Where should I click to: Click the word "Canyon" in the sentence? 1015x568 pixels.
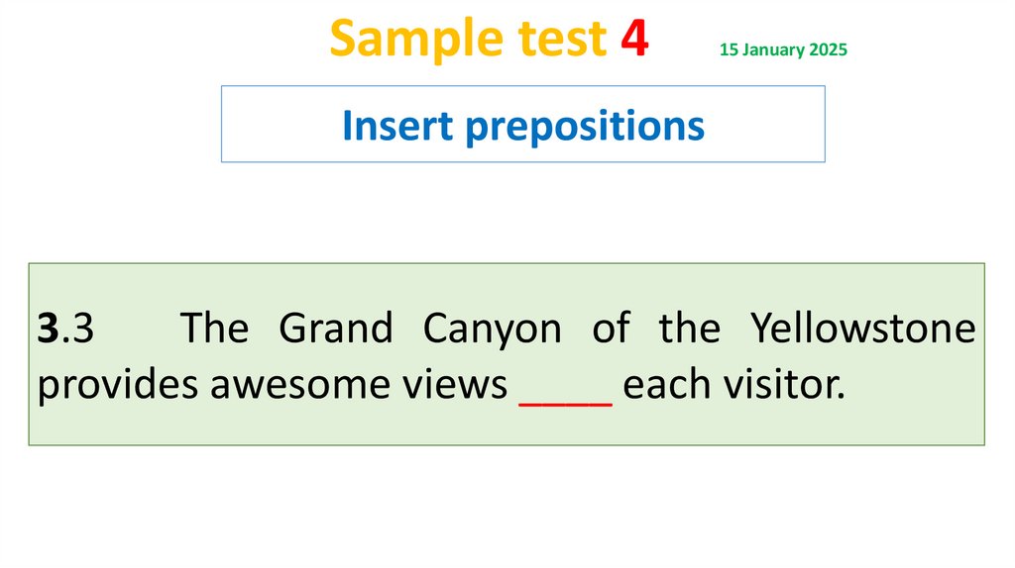(x=492, y=330)
